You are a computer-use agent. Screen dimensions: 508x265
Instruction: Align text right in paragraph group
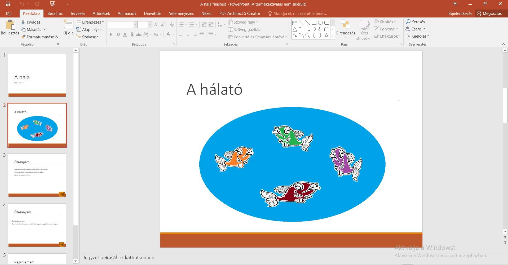(195, 34)
